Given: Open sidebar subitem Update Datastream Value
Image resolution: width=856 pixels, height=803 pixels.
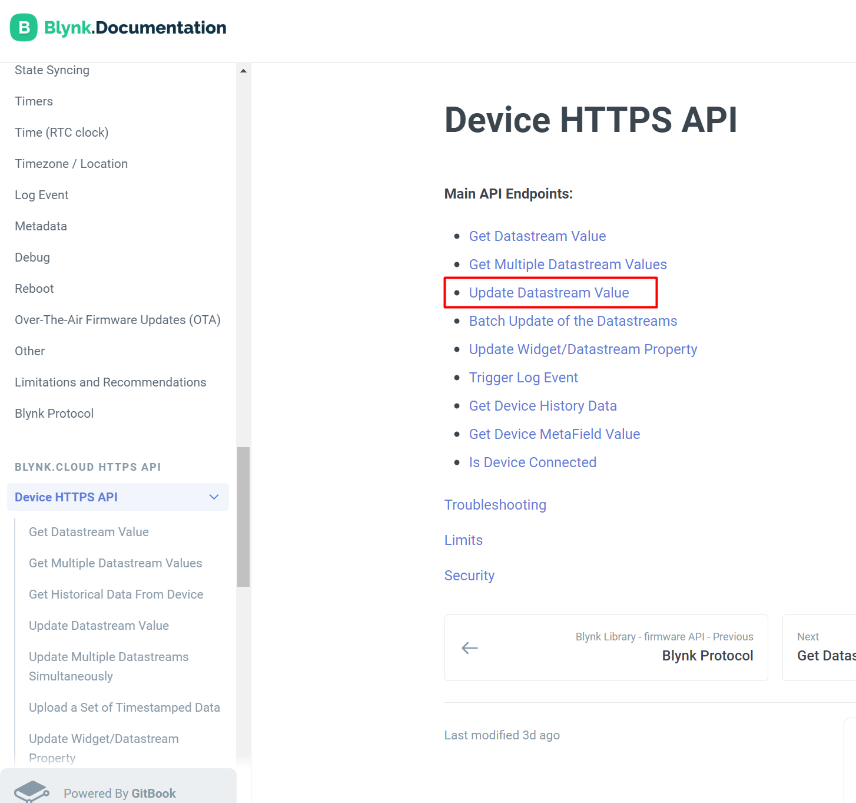Looking at the screenshot, I should point(99,626).
